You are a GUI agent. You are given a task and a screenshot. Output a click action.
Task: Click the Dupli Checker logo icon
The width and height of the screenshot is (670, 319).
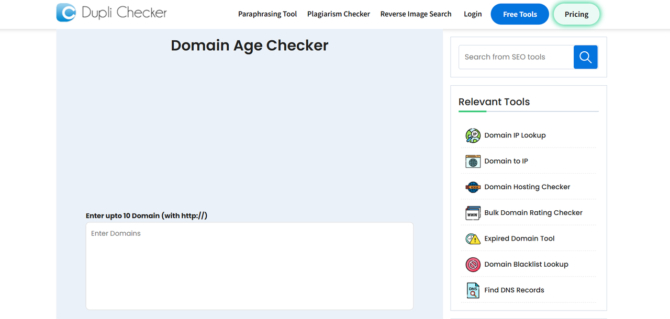(x=65, y=13)
